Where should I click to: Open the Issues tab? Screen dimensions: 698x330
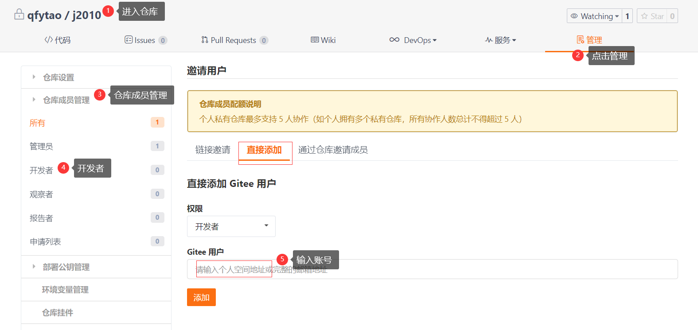(x=146, y=40)
